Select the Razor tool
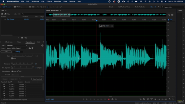The width and height of the screenshot is (185, 104). tap(41, 7)
